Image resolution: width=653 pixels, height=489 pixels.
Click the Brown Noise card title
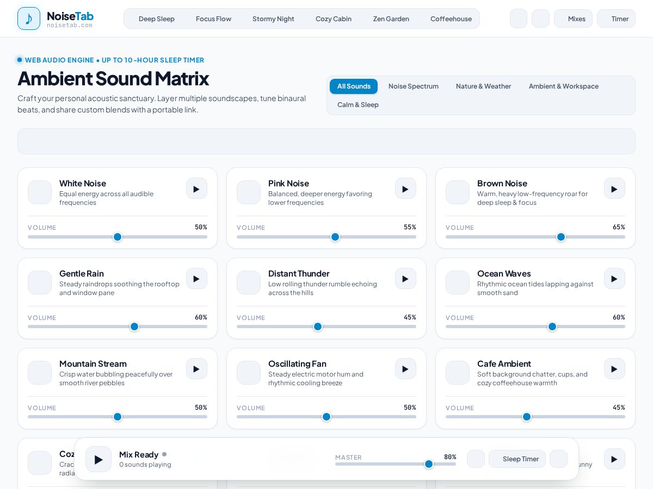tap(502, 183)
